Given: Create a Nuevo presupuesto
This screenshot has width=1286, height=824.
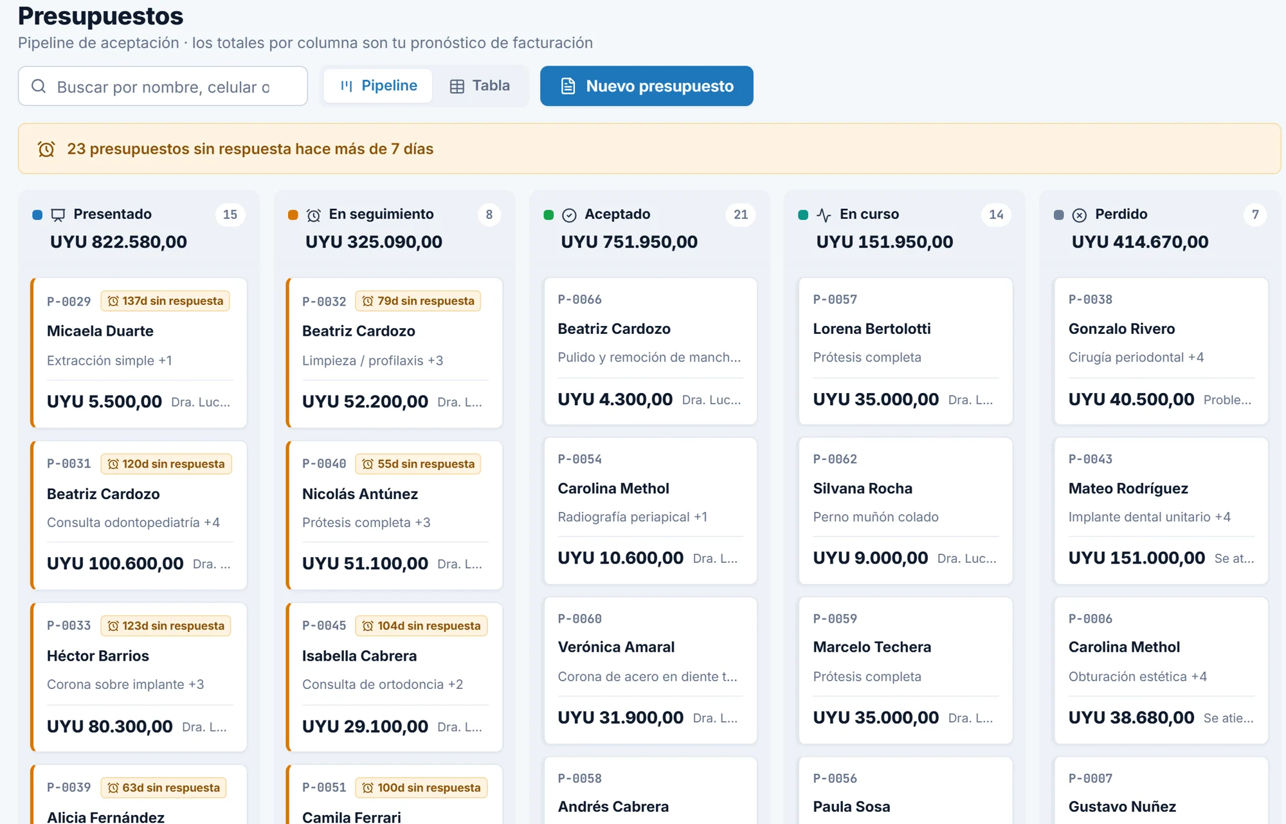Looking at the screenshot, I should click(x=646, y=86).
